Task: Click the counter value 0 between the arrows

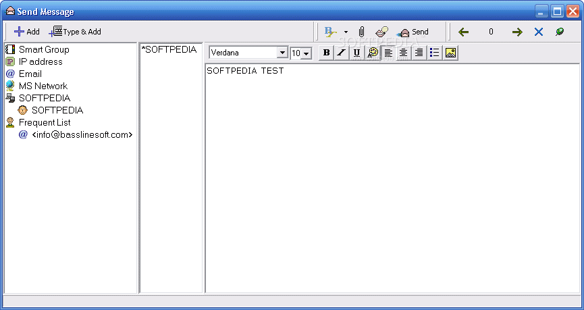Action: (491, 32)
